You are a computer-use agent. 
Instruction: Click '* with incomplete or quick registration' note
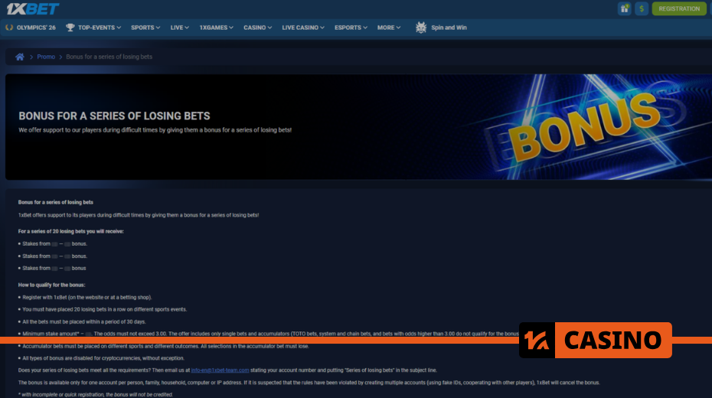point(96,394)
